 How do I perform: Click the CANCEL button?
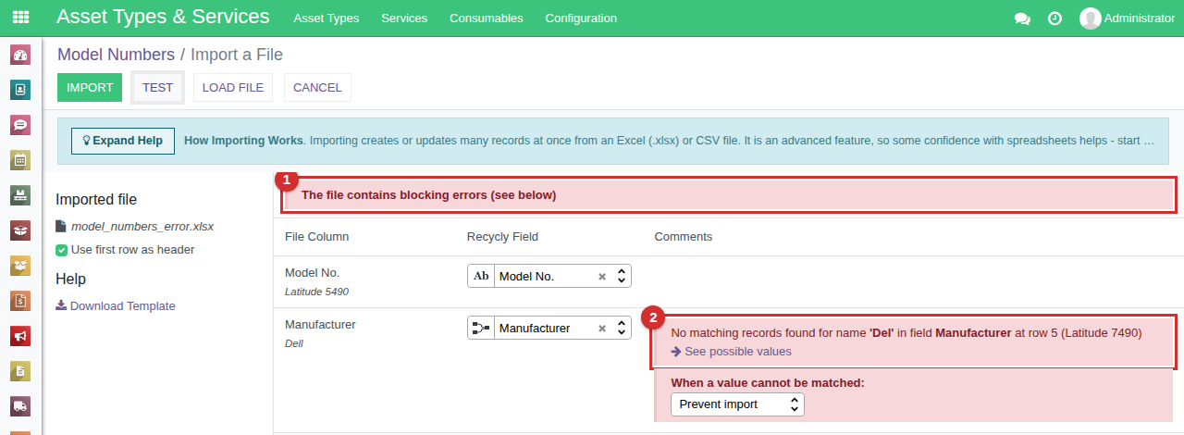317,88
